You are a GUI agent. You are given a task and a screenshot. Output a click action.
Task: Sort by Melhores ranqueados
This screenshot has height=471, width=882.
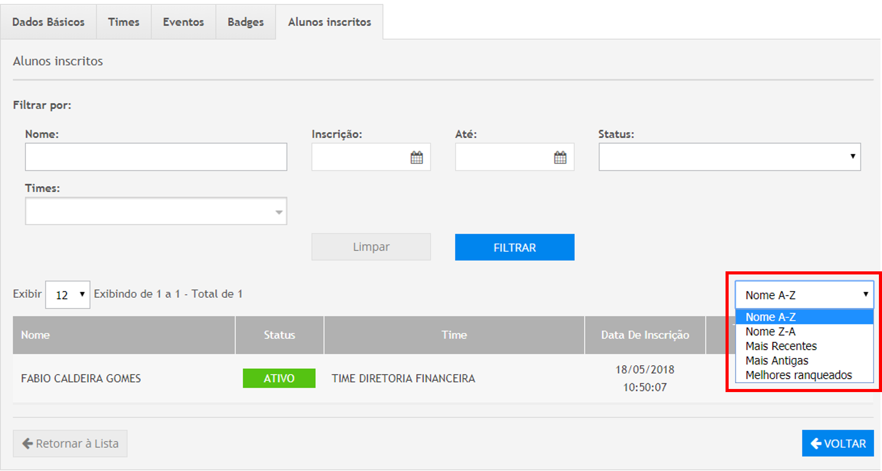[x=798, y=375]
